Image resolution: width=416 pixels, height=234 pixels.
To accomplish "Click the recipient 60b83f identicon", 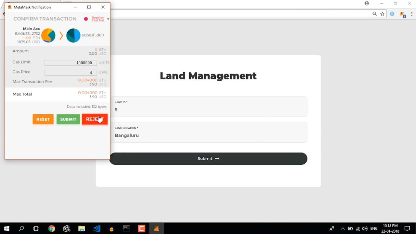I will [73, 35].
